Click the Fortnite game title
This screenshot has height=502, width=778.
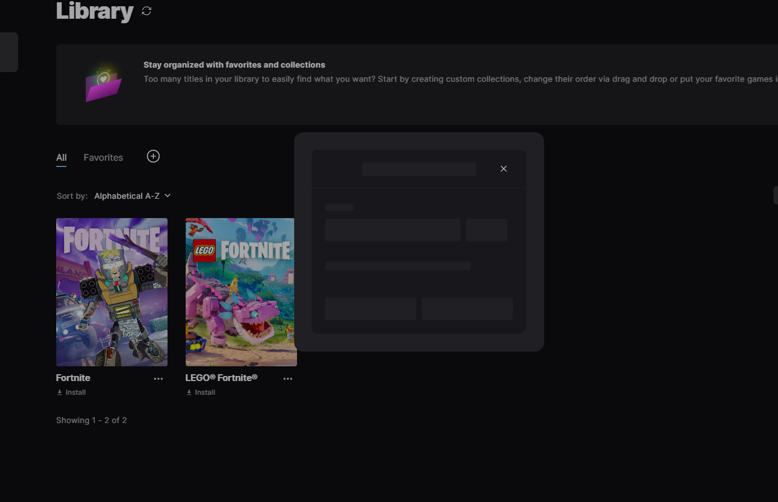73,378
